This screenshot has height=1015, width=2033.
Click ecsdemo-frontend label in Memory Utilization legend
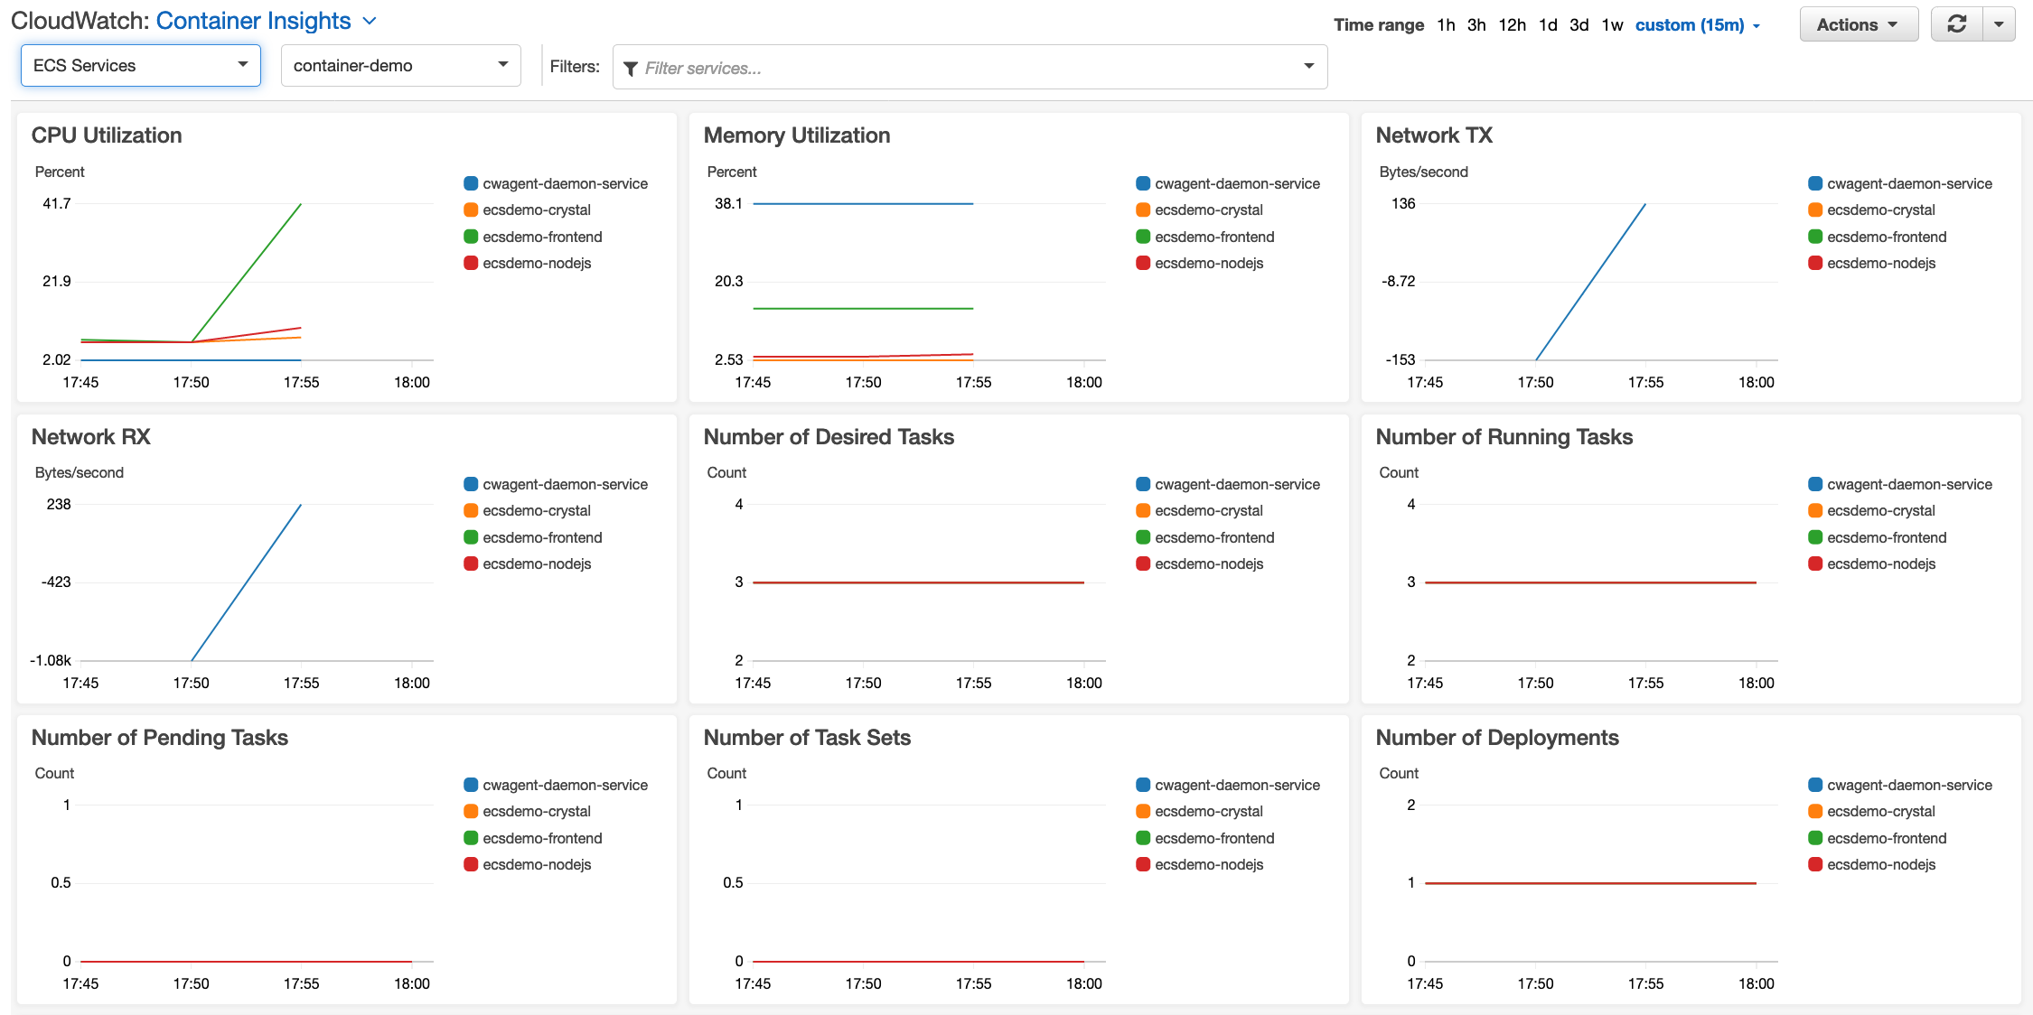[x=1214, y=237]
